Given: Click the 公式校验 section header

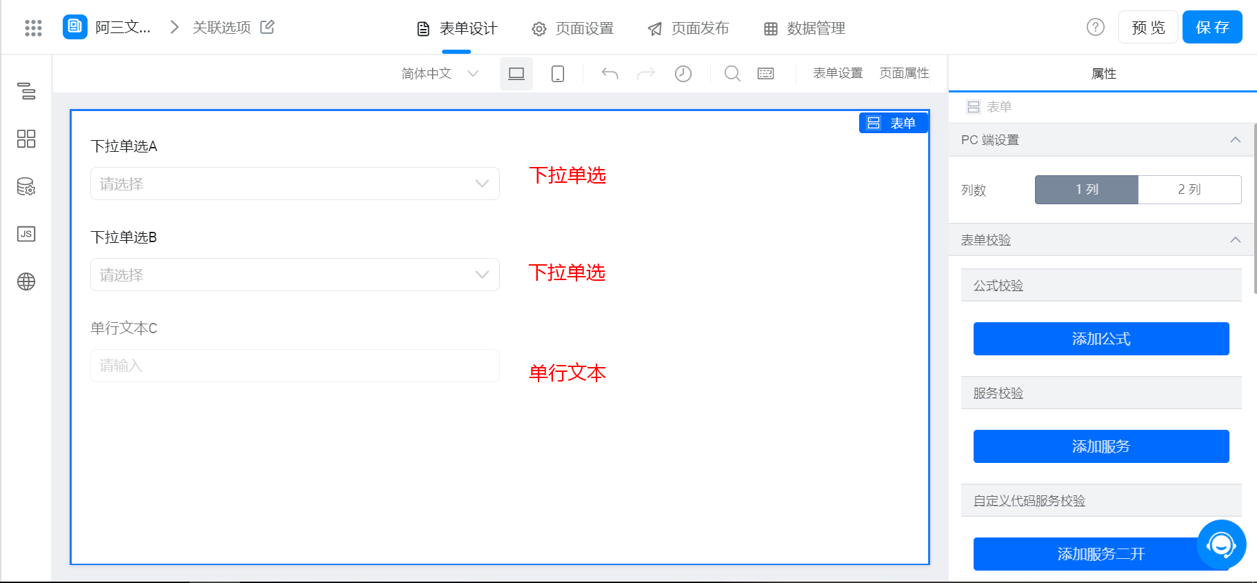Looking at the screenshot, I should tap(1101, 286).
